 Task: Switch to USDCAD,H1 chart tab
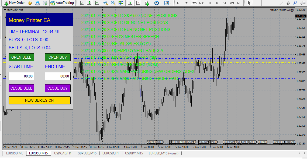63,153
